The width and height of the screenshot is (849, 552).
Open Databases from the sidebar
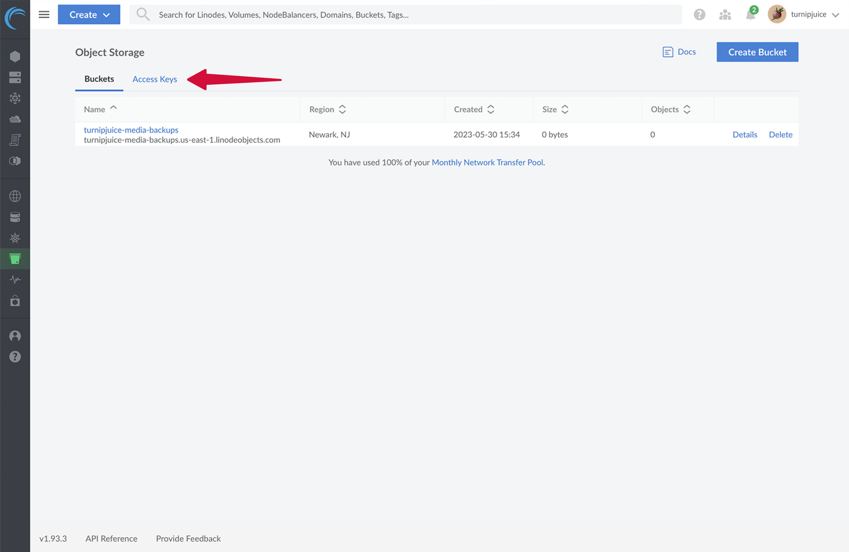15,217
